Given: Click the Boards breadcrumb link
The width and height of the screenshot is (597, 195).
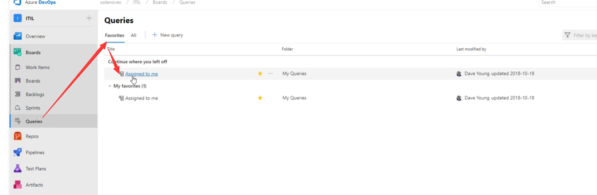Looking at the screenshot, I should [160, 2].
